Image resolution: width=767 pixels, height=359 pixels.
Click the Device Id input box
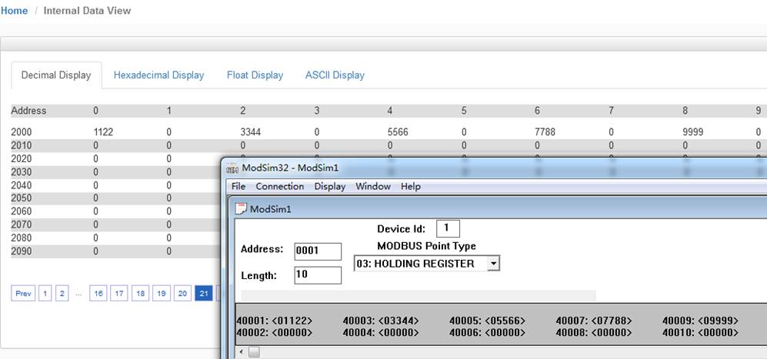click(448, 228)
